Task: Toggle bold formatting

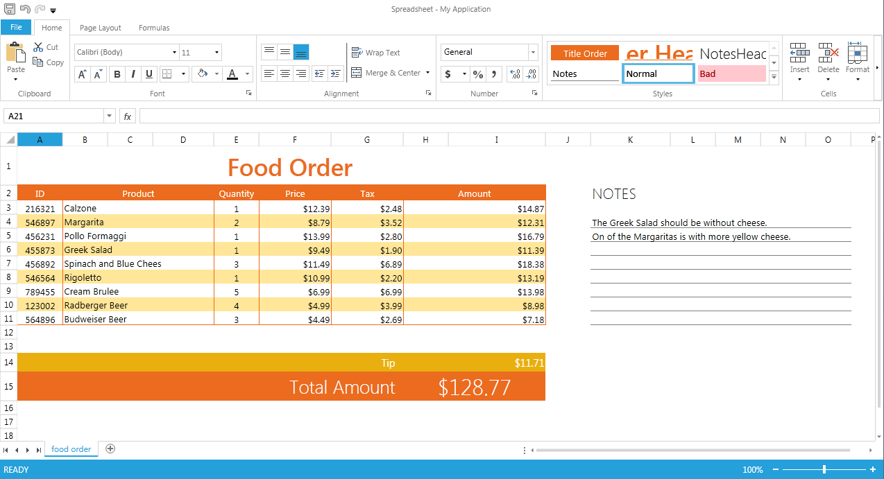Action: (x=117, y=74)
